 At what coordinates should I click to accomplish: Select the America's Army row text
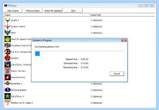[x=18, y=77]
